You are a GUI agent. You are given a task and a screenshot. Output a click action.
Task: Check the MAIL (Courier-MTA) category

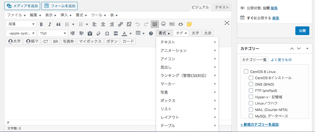coord(251,110)
